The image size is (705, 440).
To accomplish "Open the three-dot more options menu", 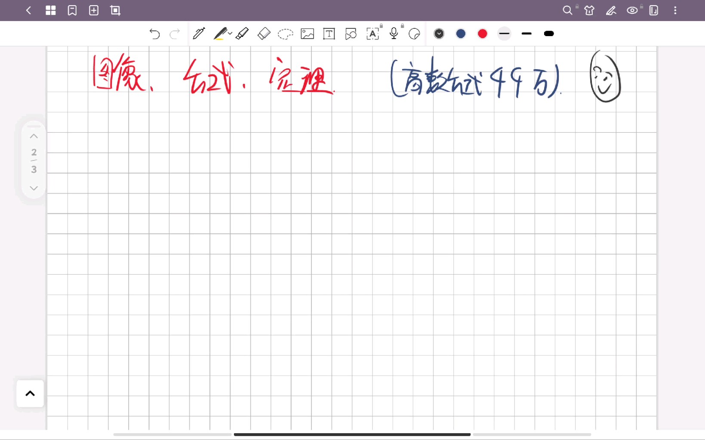I will click(x=675, y=10).
